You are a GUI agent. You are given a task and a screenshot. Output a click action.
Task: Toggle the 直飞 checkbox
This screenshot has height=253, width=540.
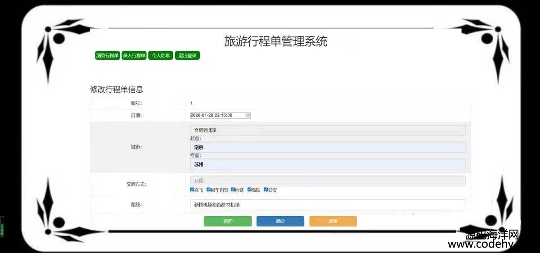coord(193,190)
